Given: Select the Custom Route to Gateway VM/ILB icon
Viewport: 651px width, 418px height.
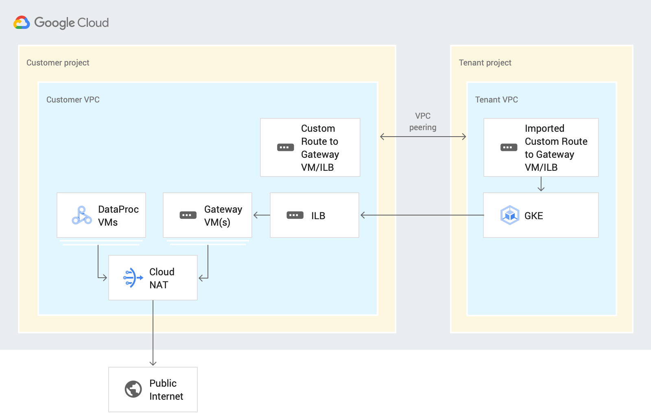Looking at the screenshot, I should (x=285, y=147).
